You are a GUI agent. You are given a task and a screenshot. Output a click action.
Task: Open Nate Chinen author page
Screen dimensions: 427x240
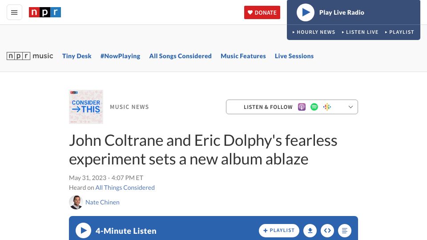tap(102, 203)
